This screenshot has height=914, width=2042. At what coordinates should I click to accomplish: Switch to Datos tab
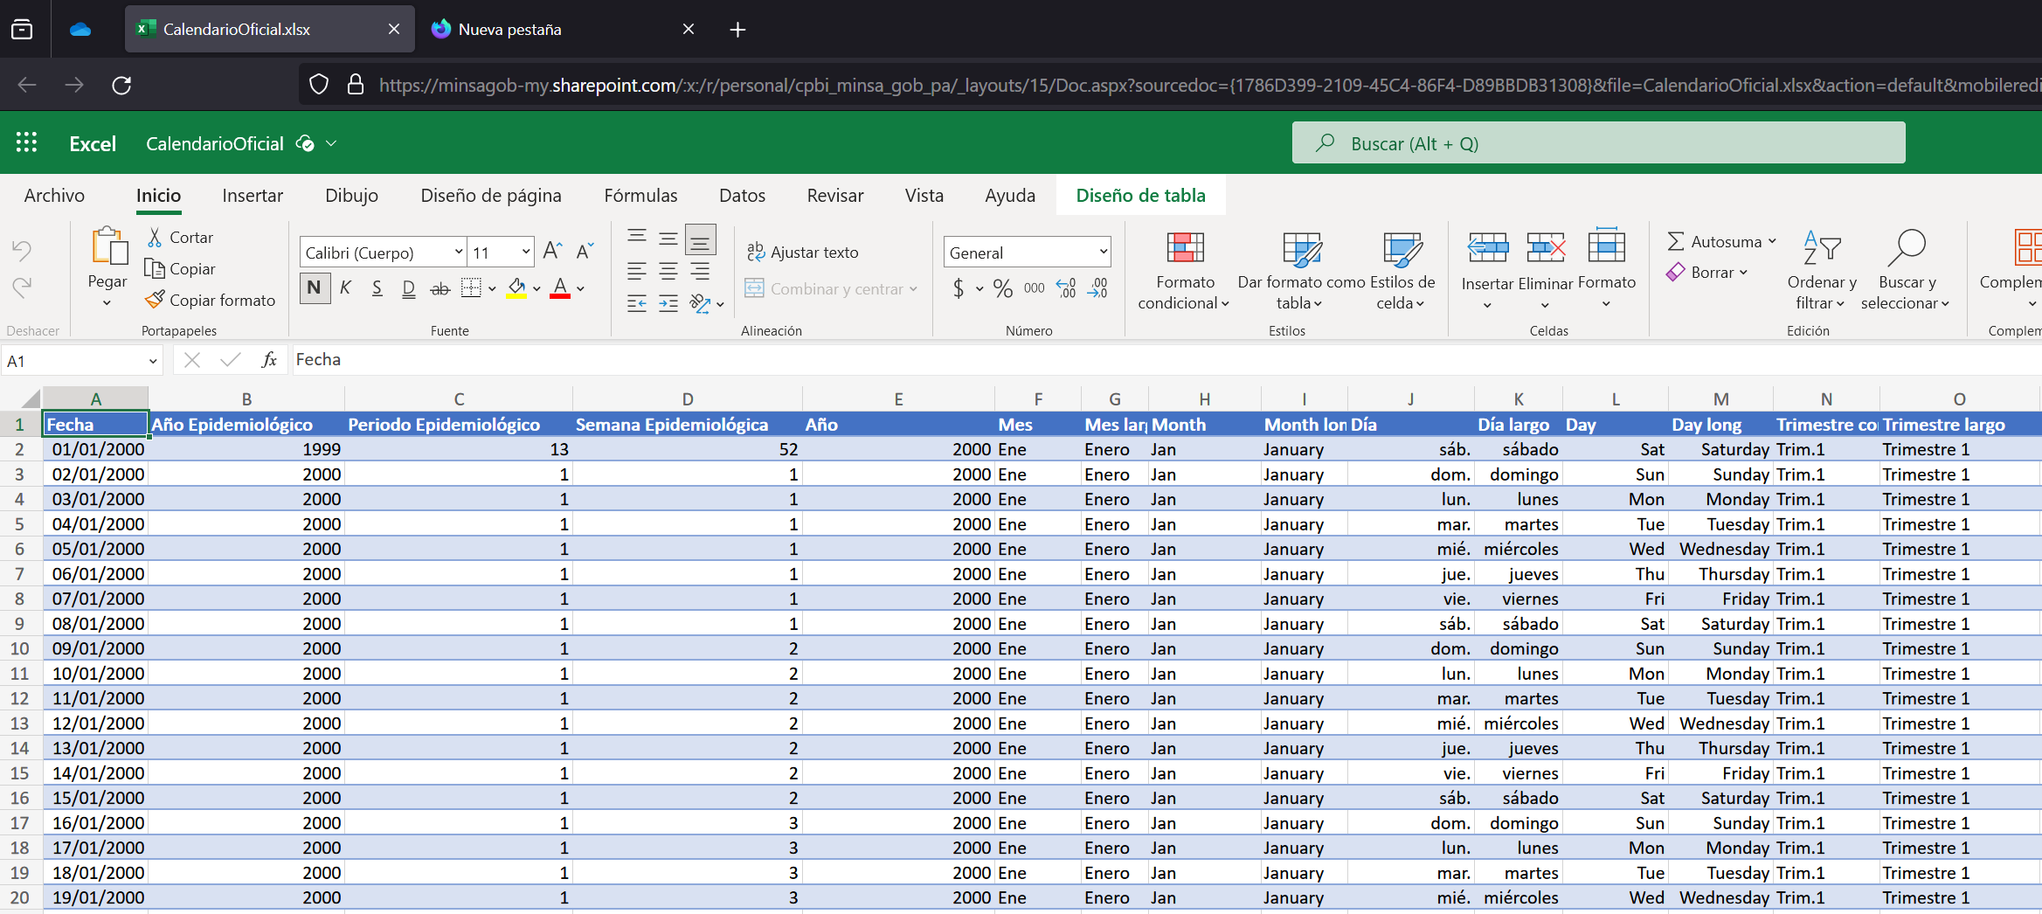742,196
